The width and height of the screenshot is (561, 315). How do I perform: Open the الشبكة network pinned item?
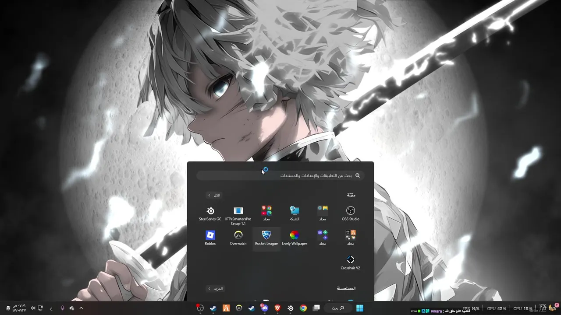pyautogui.click(x=295, y=213)
